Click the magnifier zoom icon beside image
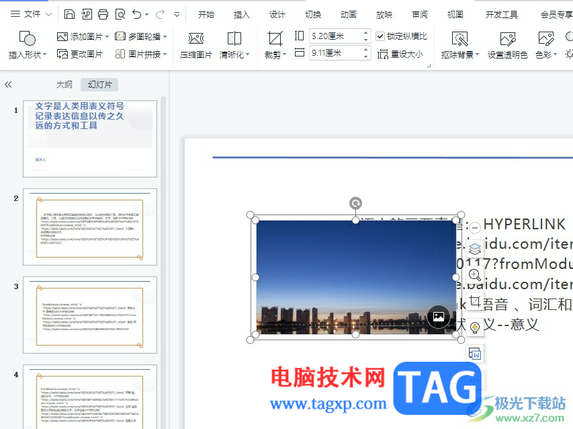Viewport: 573px width, 429px height. tap(475, 274)
